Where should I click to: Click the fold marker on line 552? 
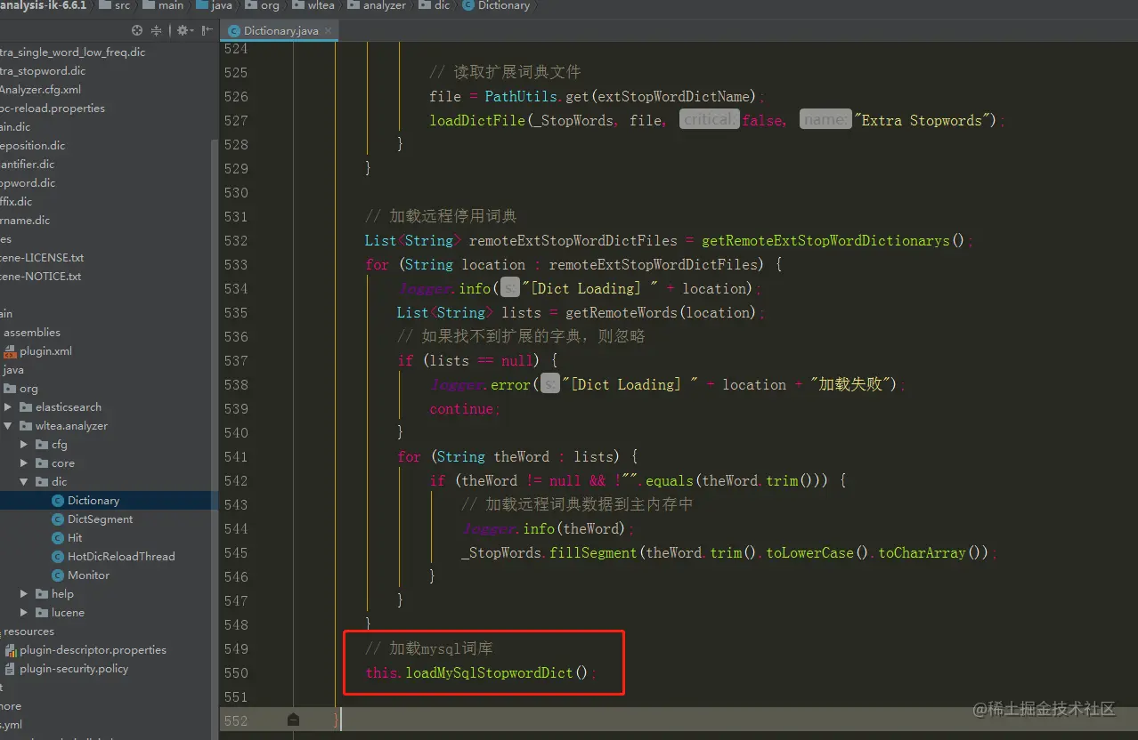pyautogui.click(x=294, y=720)
